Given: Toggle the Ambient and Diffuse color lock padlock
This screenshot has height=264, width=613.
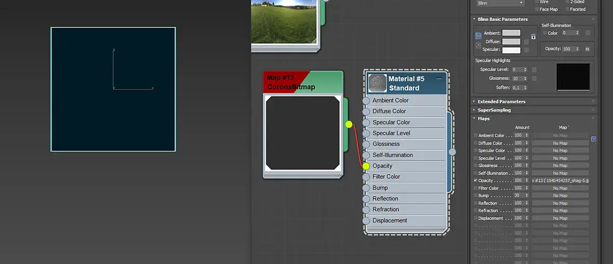Looking at the screenshot, I should 533,37.
